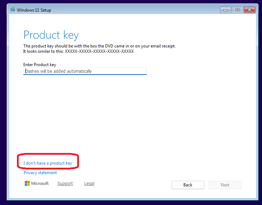Click the Windows 11 Setup title bar icon
262x205 pixels.
pos(13,10)
